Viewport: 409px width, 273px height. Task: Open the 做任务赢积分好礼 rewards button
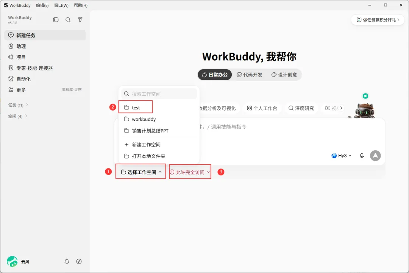tap(378, 20)
